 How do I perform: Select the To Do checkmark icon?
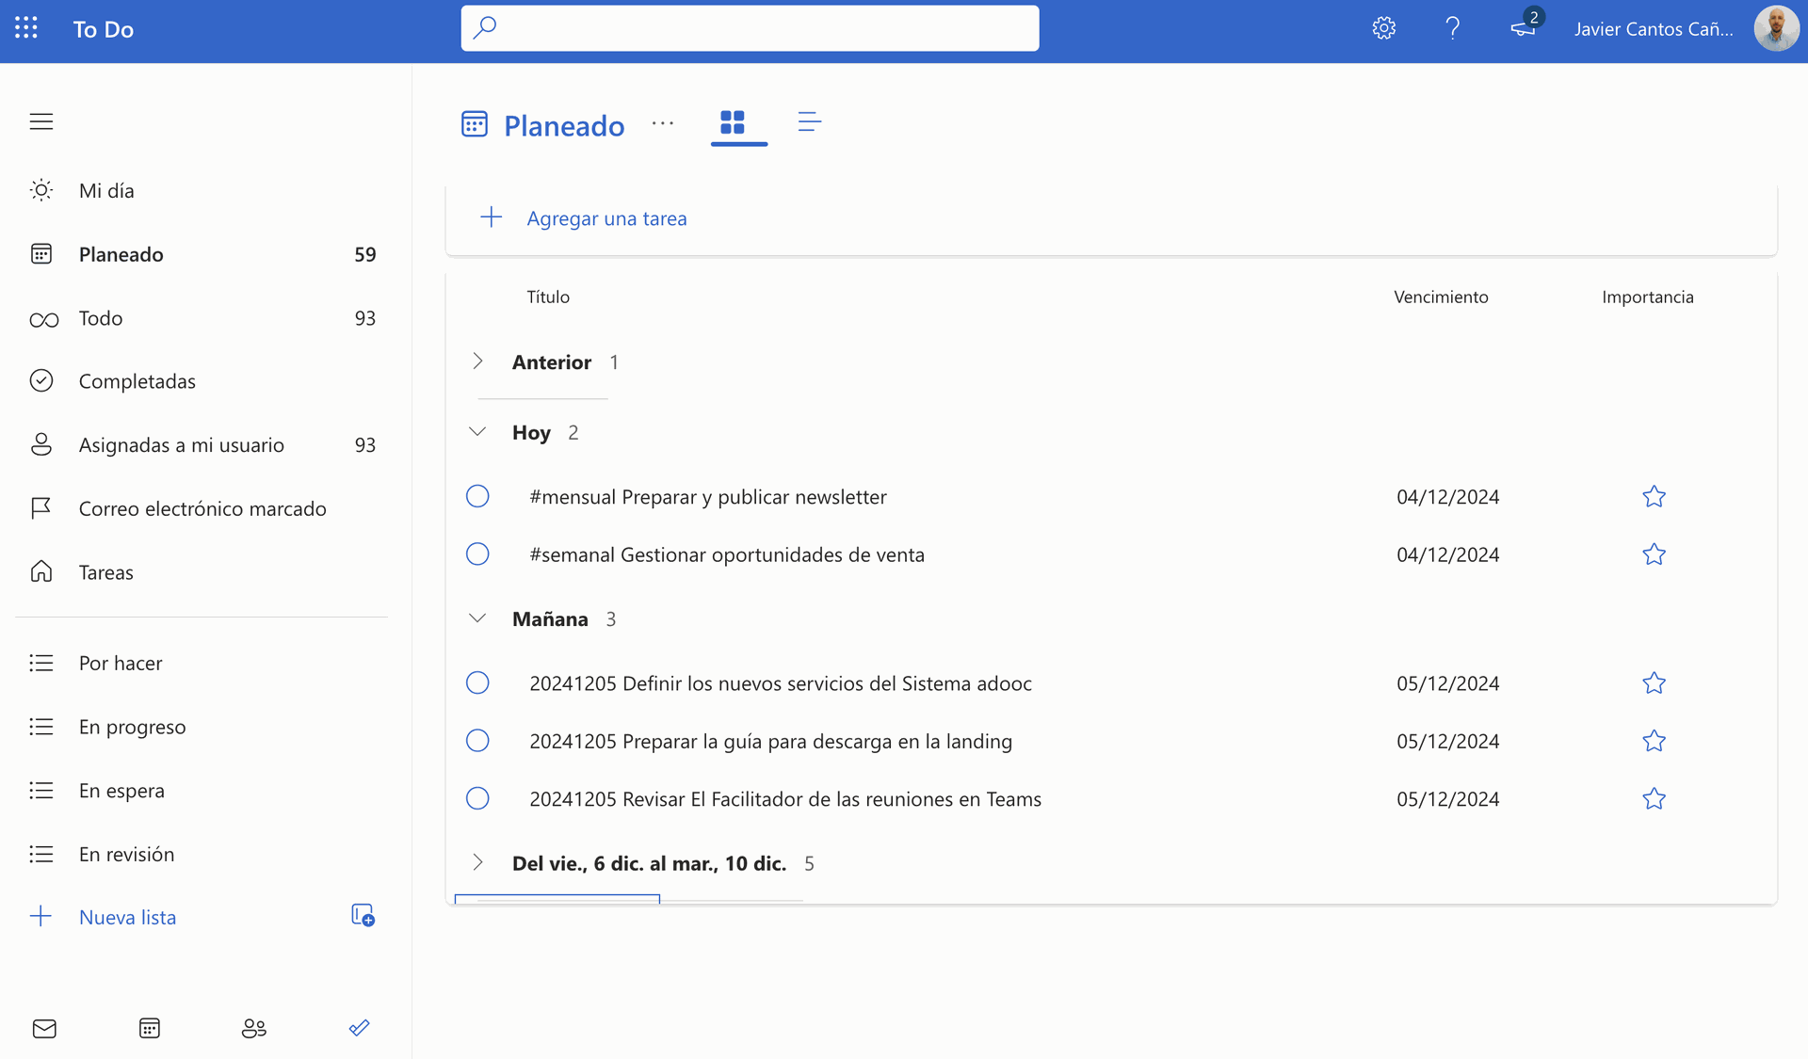(359, 1028)
